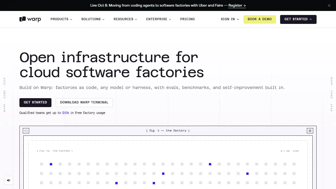
Task: Open the Resources dropdown
Action: [x=125, y=19]
